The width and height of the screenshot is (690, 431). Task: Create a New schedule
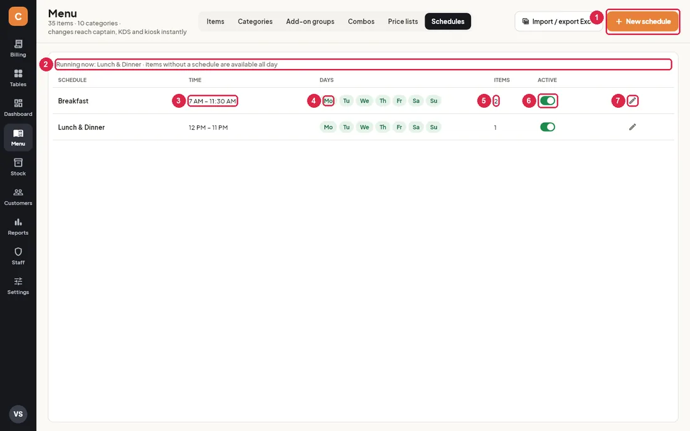click(x=643, y=21)
